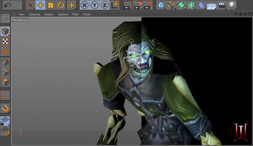The height and width of the screenshot is (146, 253).
Task: Click the Floor environment object icon
Action: [211, 5]
